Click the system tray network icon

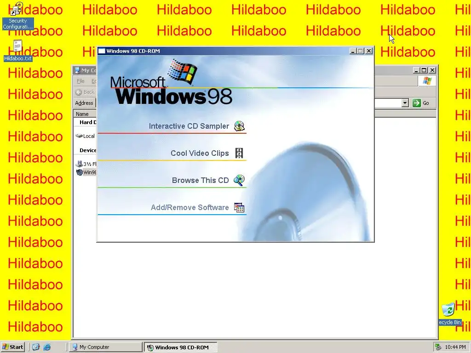438,347
